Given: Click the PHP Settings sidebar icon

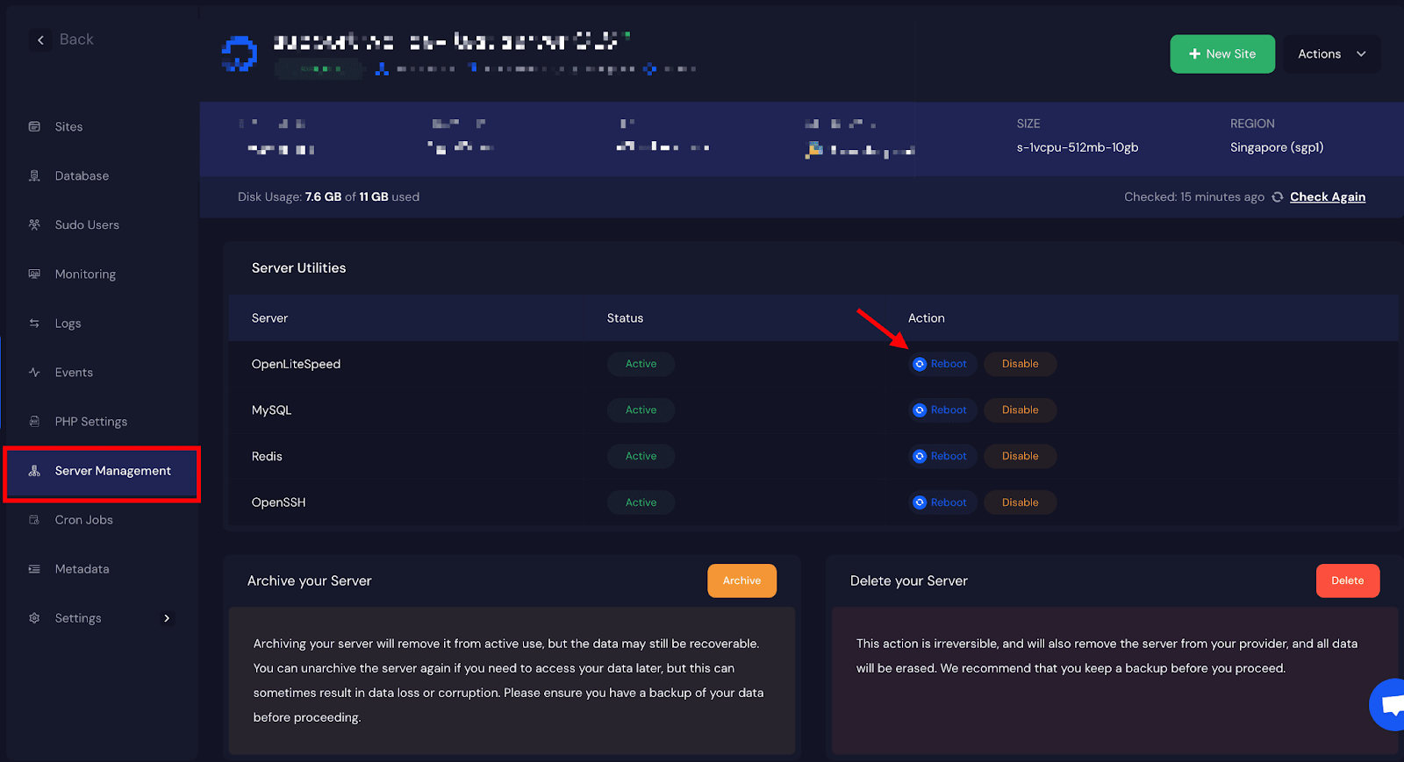Looking at the screenshot, I should click(x=34, y=421).
